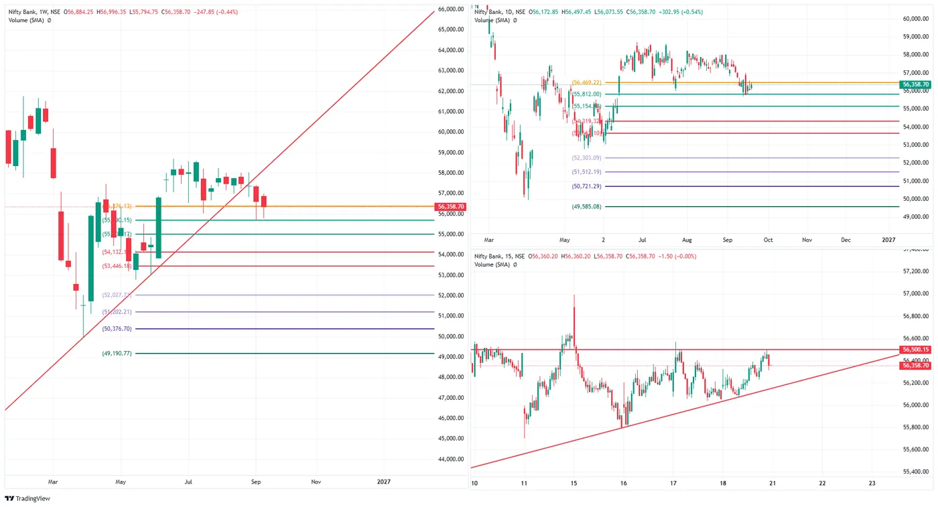Click the 59,000.00 mark on daily price axis
This screenshot has width=938, height=507.
click(x=915, y=37)
